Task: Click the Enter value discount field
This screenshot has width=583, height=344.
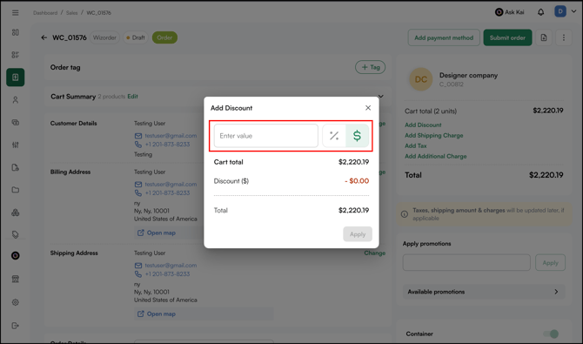Action: tap(266, 136)
